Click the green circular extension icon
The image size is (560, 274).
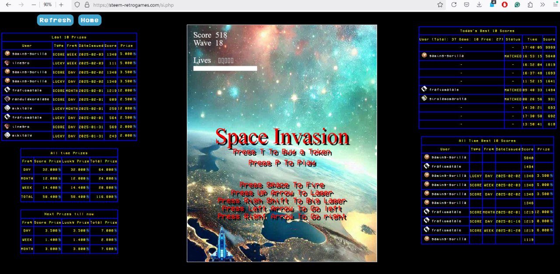pos(517,4)
